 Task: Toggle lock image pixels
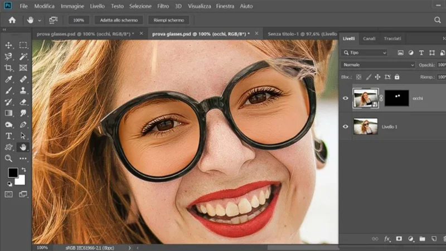tap(369, 77)
